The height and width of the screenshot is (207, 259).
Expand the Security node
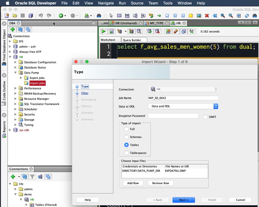(15, 114)
